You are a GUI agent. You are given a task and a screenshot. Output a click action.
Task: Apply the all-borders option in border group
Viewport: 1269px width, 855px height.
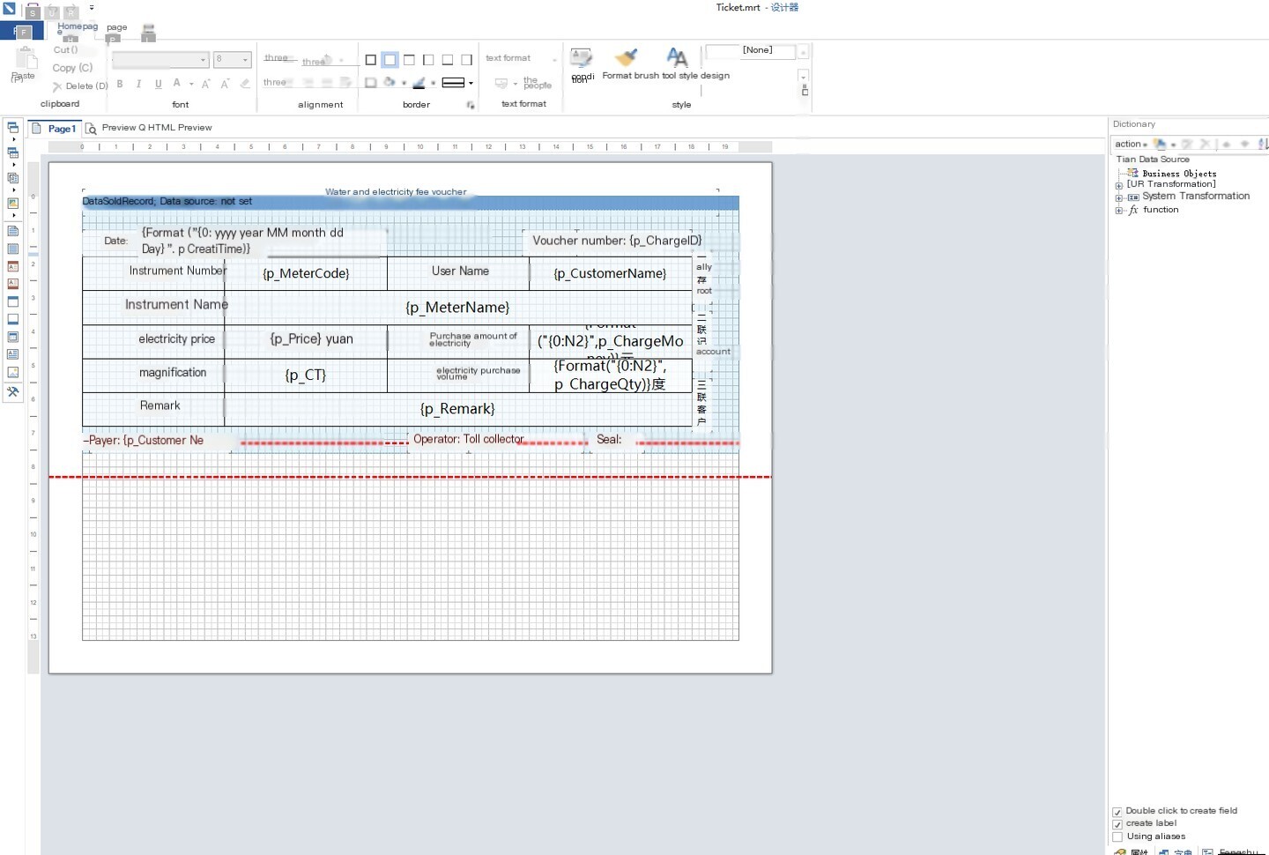click(370, 60)
